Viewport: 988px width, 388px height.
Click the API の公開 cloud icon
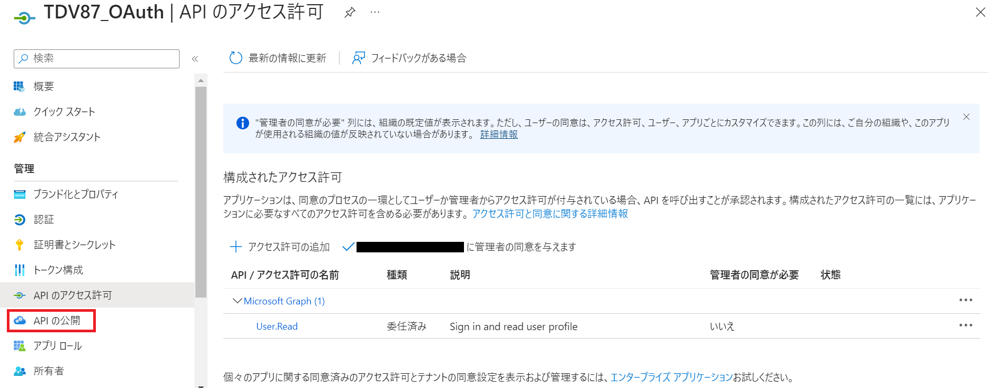(x=19, y=321)
